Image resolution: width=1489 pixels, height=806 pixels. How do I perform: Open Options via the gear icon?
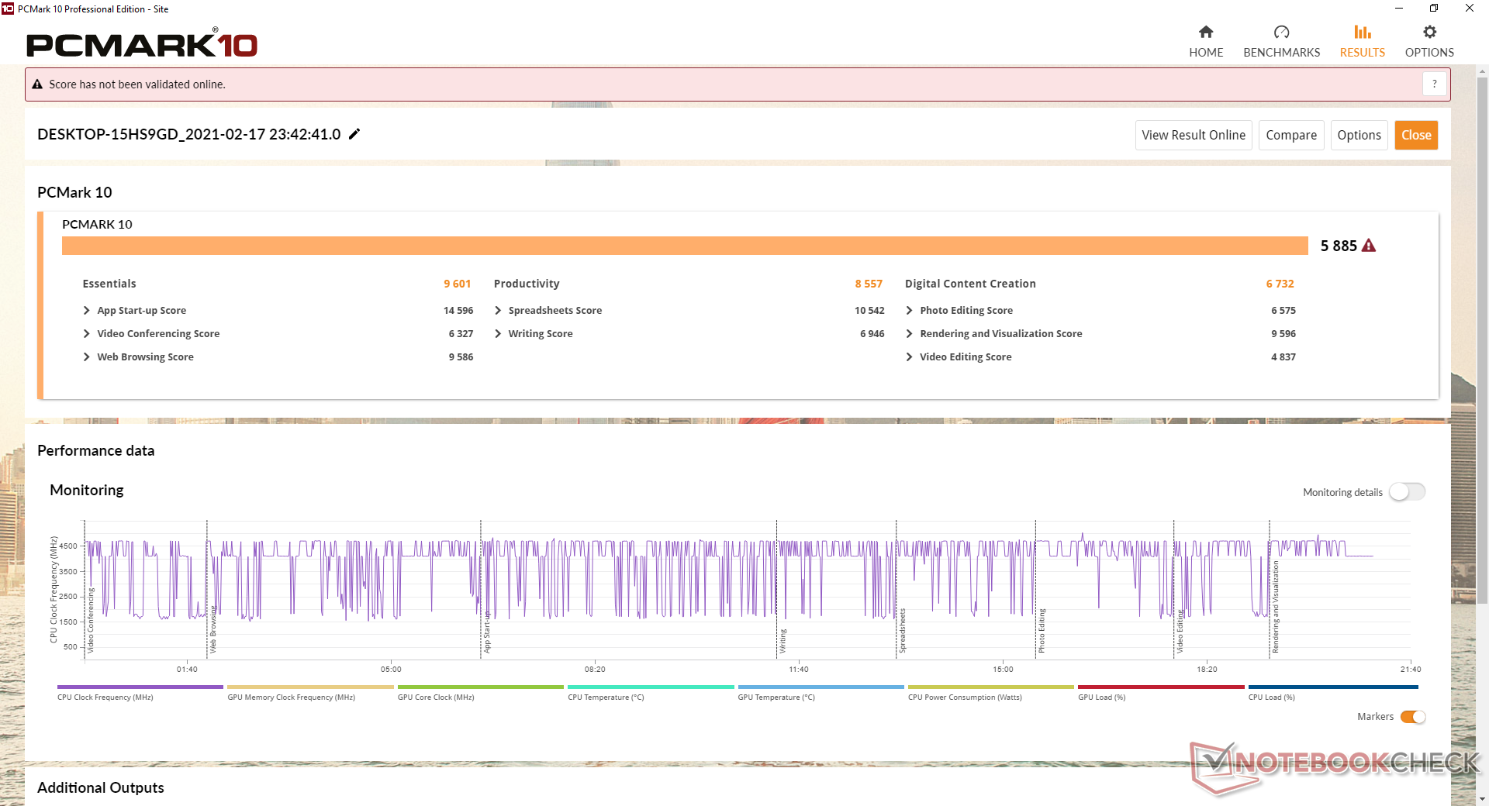1429,32
